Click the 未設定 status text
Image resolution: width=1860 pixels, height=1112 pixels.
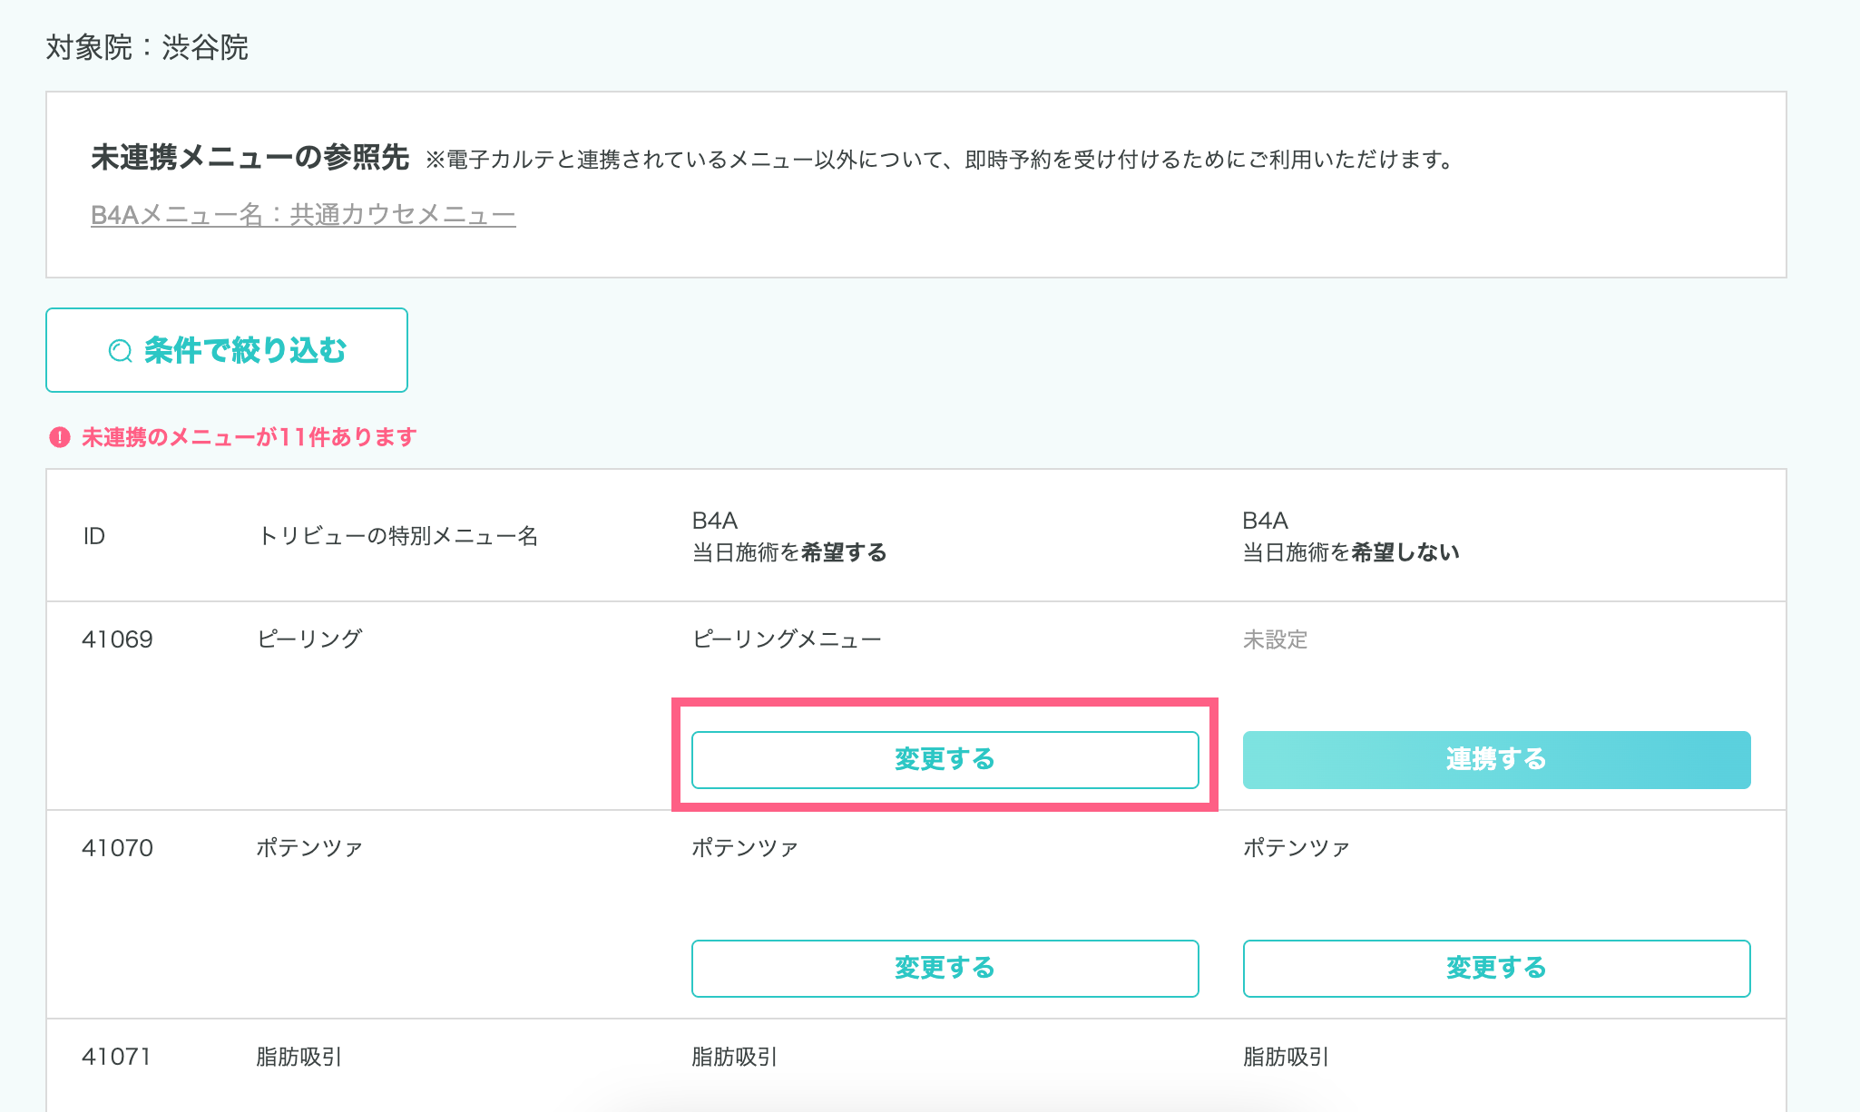tap(1275, 639)
